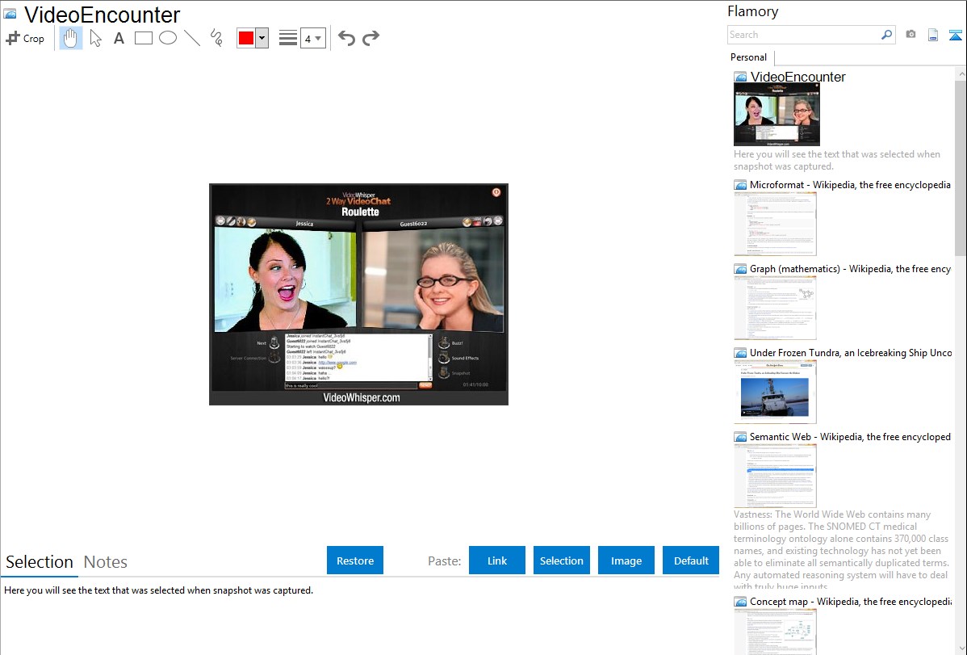The width and height of the screenshot is (967, 655).
Task: Click the VideoEncounter title in sidebar
Action: tap(797, 77)
